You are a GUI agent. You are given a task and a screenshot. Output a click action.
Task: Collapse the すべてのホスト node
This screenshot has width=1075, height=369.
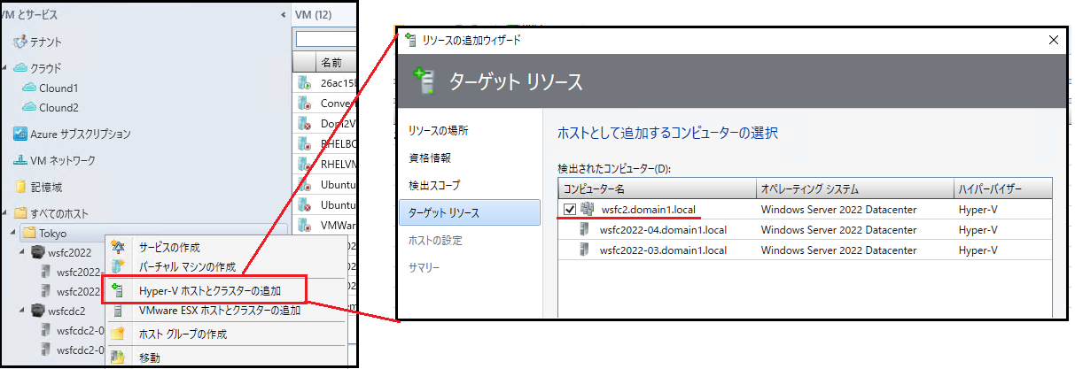point(5,213)
